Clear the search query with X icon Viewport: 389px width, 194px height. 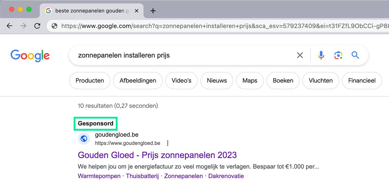click(300, 55)
